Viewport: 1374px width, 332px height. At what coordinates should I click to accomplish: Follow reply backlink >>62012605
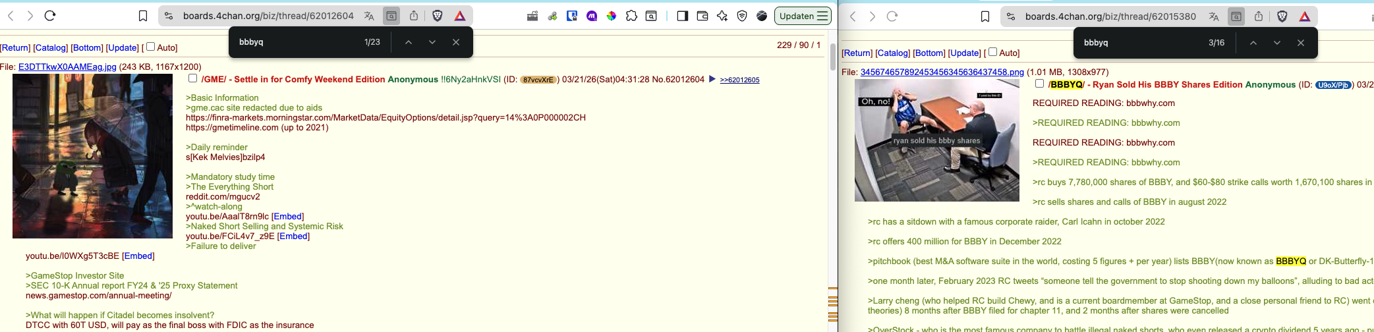pyautogui.click(x=739, y=80)
